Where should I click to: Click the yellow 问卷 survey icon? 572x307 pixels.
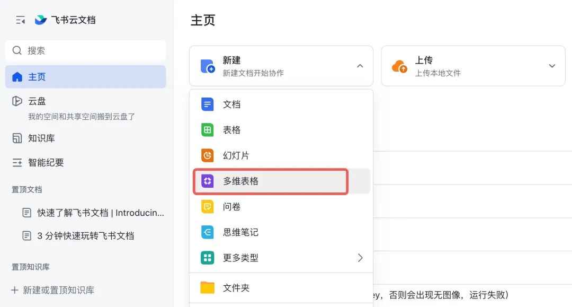[207, 207]
